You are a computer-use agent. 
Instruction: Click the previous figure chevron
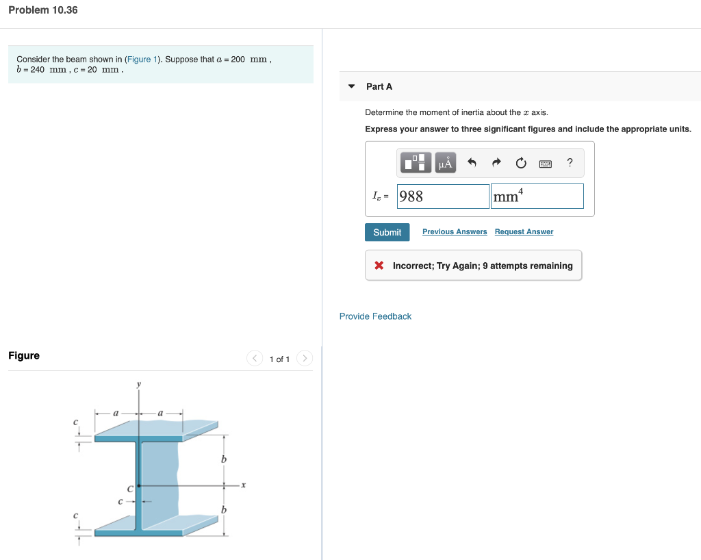click(254, 358)
